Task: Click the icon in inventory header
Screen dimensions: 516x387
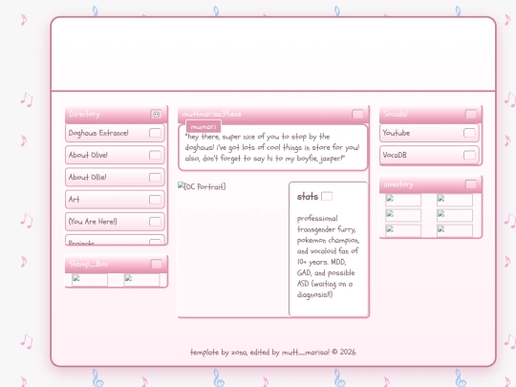Action: (470, 184)
